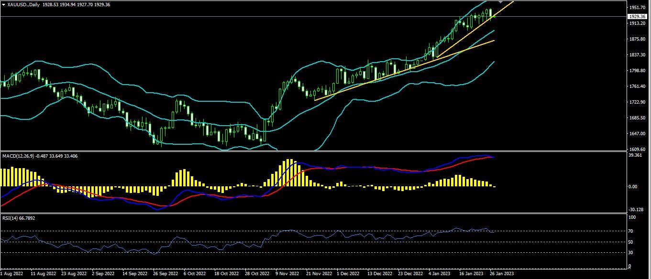This screenshot has width=651, height=279.
Task: Click the triangle arrow beside XAUUSD,Daily
Action: 3,4
